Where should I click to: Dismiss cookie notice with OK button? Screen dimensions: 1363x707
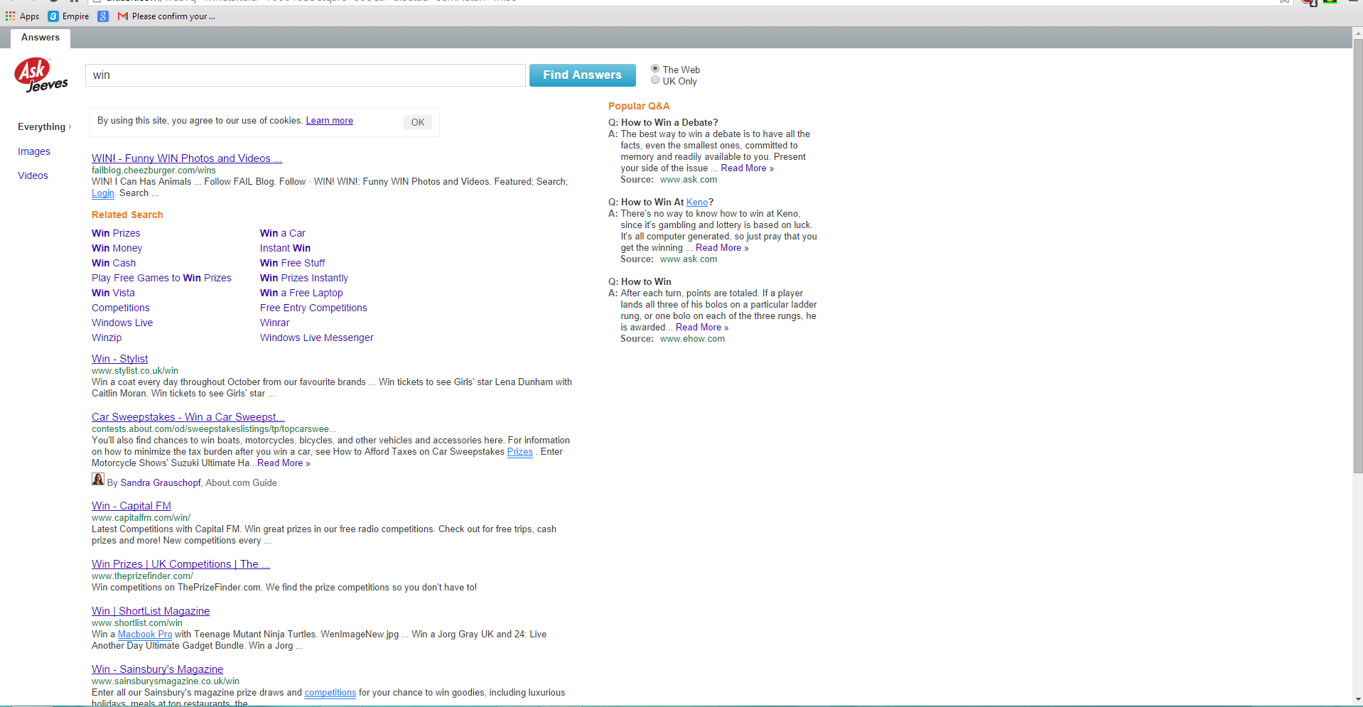coord(418,122)
